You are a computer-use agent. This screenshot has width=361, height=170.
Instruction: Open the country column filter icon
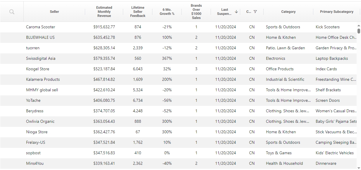[255, 12]
